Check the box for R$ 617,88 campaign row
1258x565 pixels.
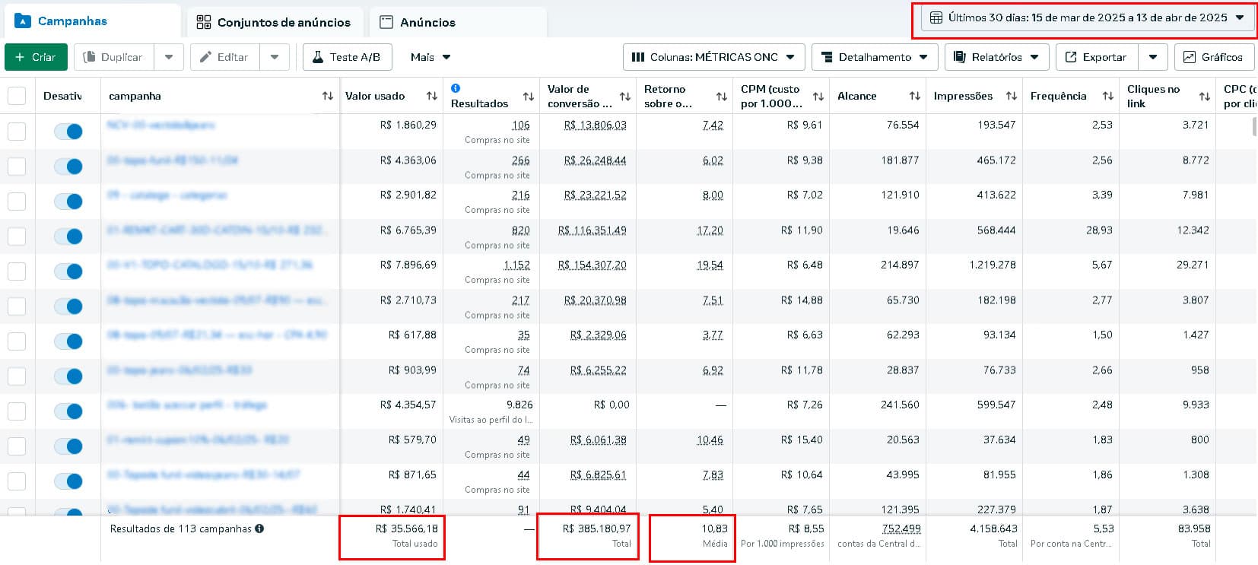[17, 341]
